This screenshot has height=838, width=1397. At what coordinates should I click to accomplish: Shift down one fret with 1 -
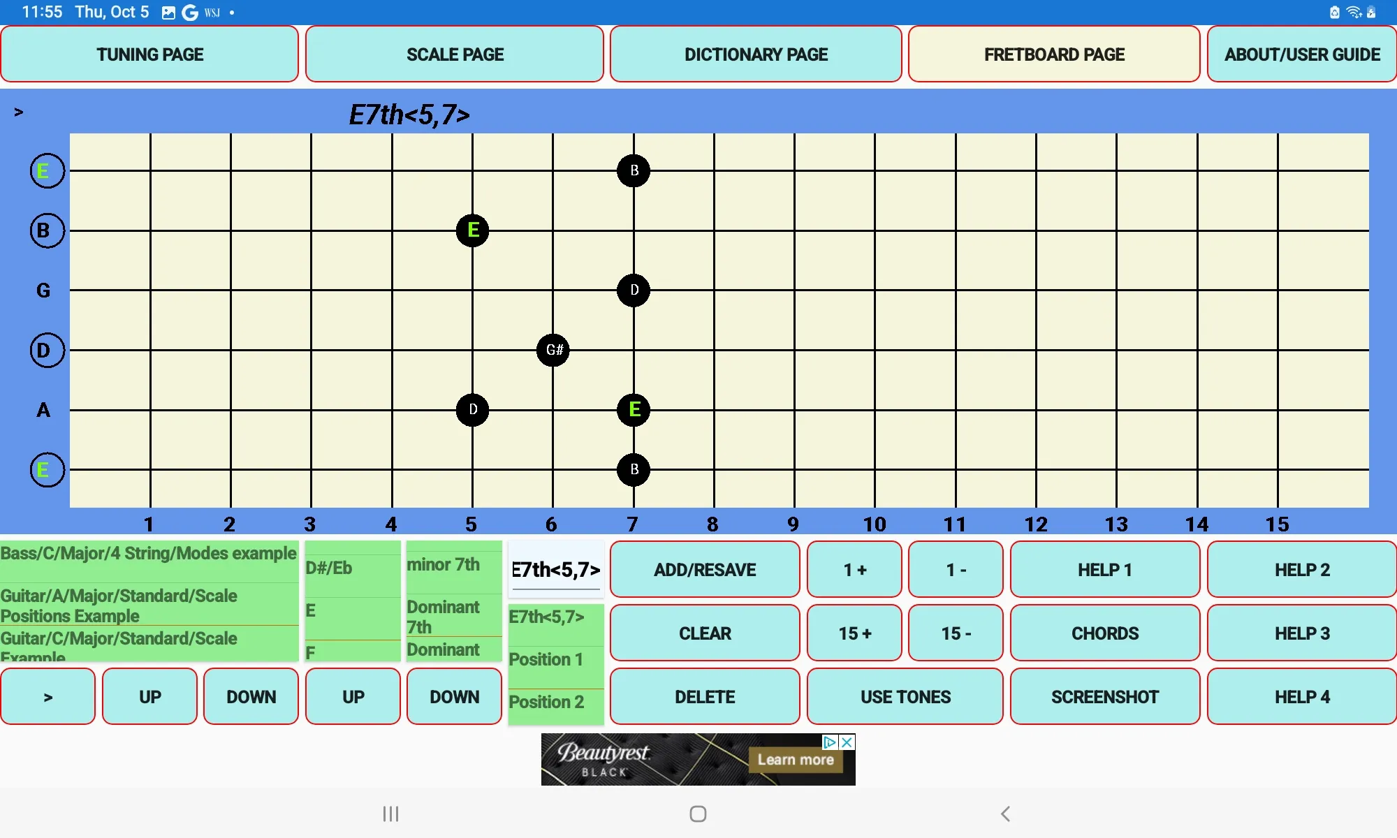click(x=956, y=569)
